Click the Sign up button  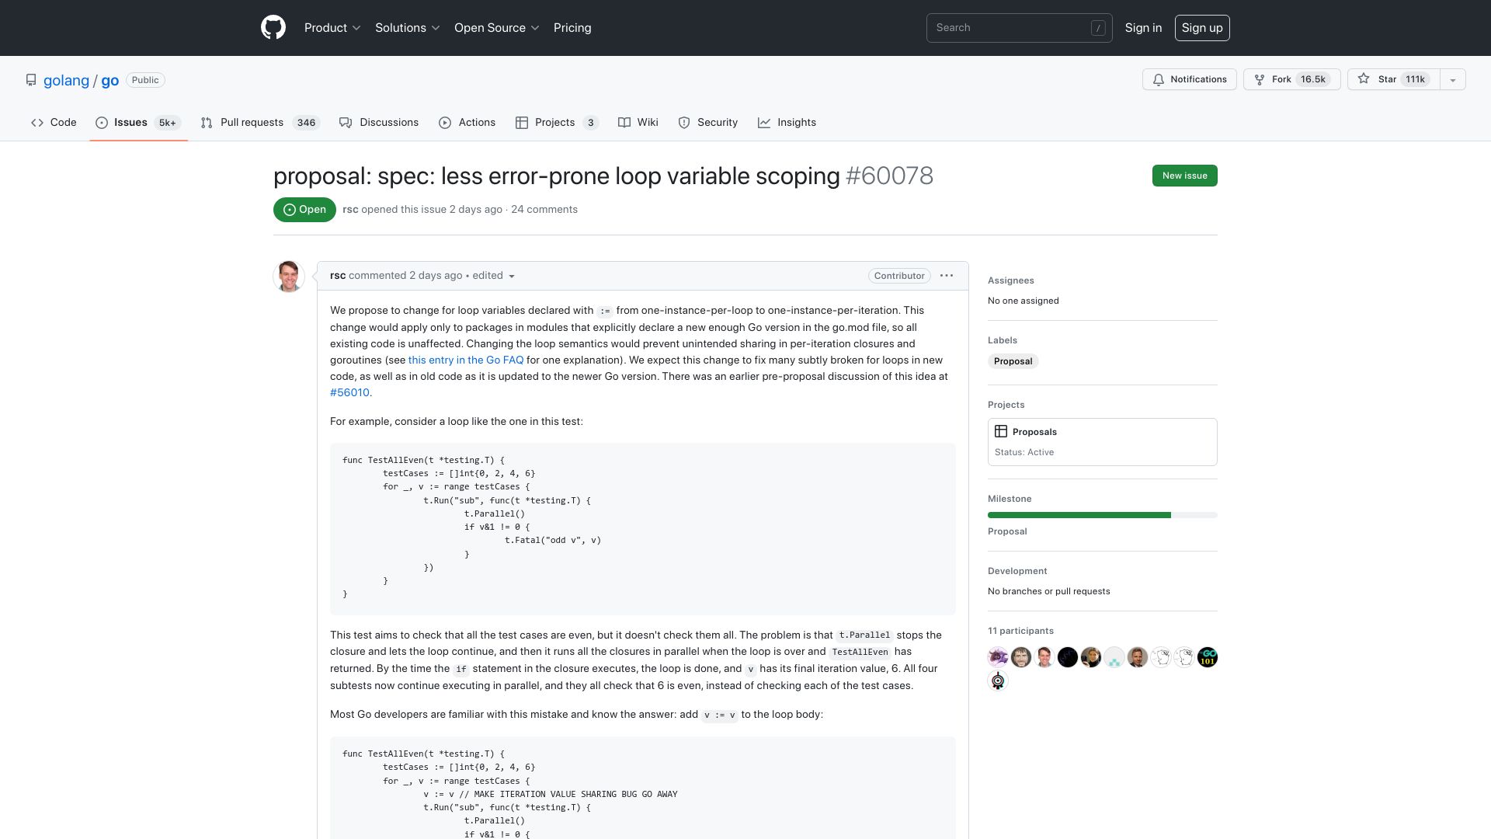pos(1202,28)
